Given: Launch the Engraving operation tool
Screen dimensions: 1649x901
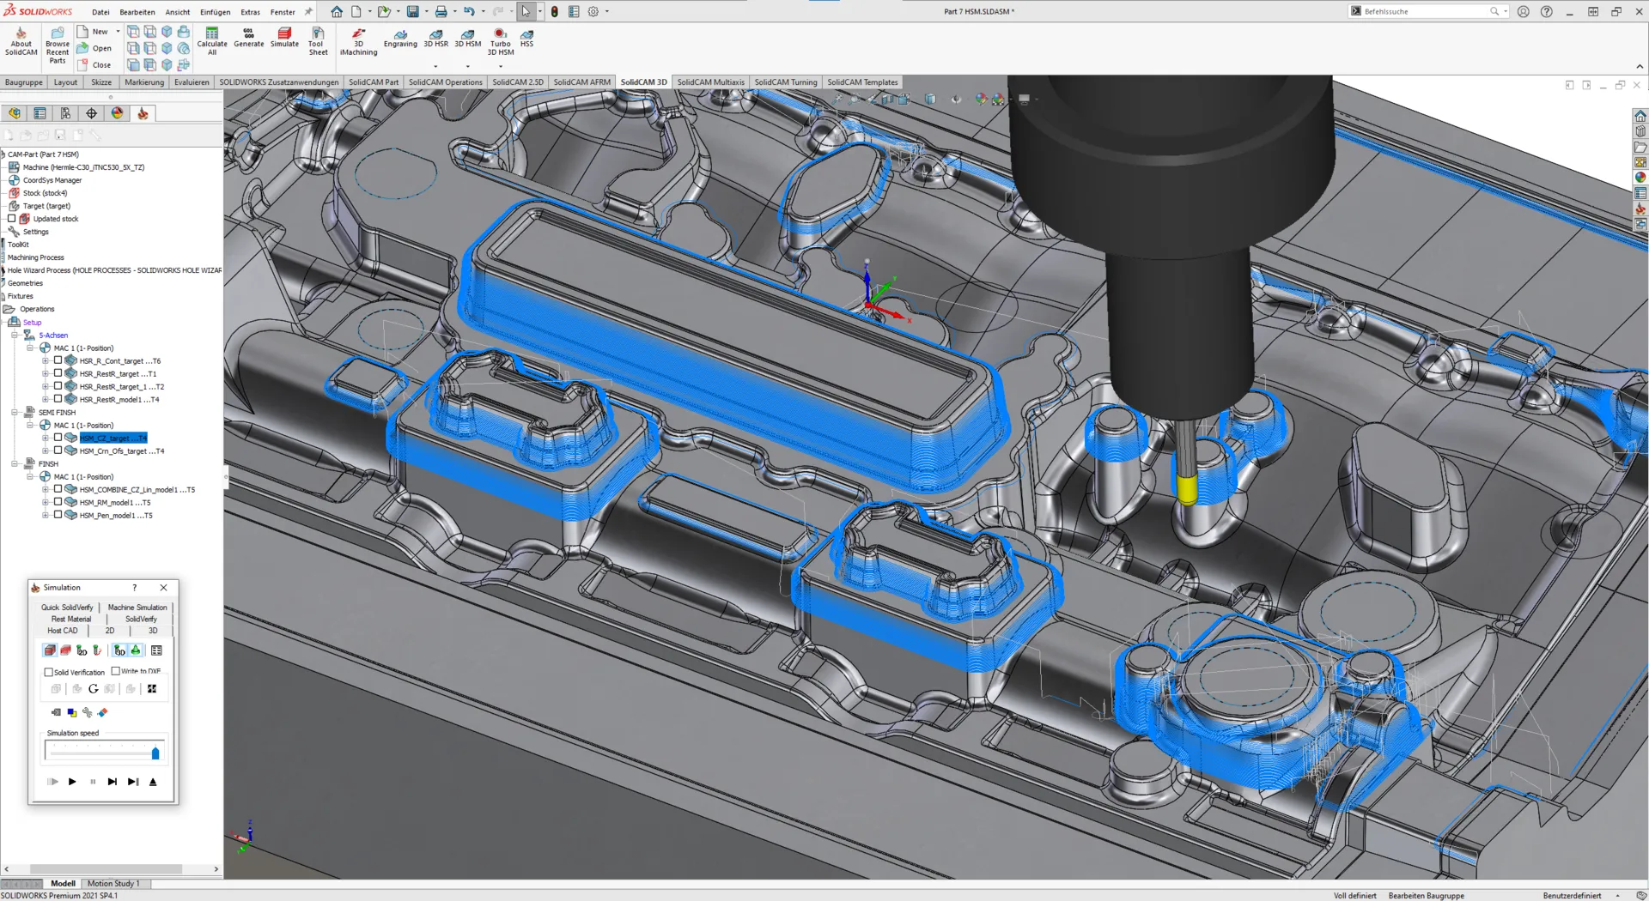Looking at the screenshot, I should (x=400, y=40).
